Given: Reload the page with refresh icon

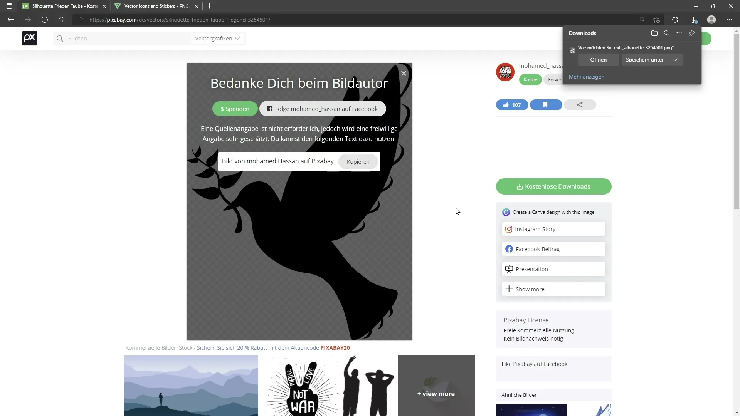Looking at the screenshot, I should (x=45, y=20).
